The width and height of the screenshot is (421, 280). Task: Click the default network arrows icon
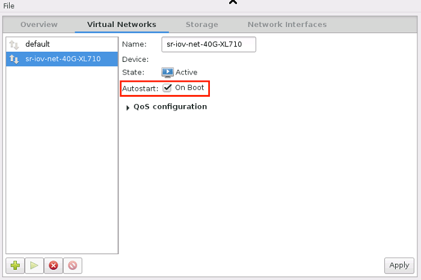pyautogui.click(x=15, y=44)
